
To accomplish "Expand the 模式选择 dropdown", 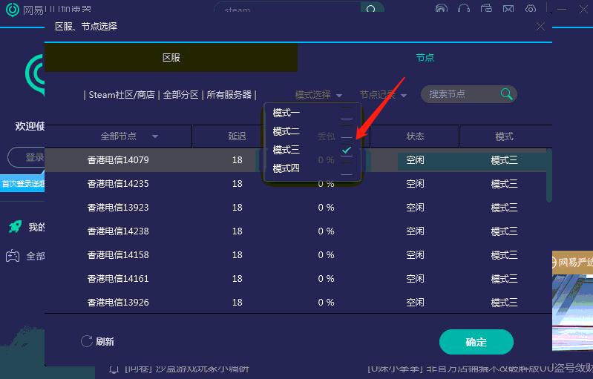I will (318, 95).
